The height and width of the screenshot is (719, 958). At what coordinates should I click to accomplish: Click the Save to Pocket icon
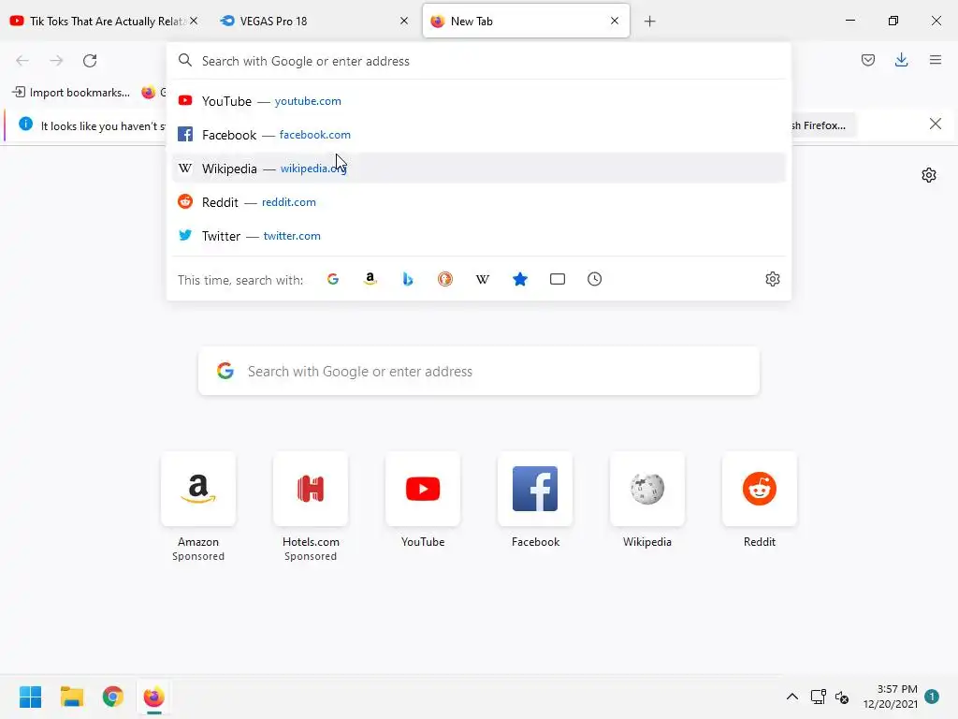867,60
